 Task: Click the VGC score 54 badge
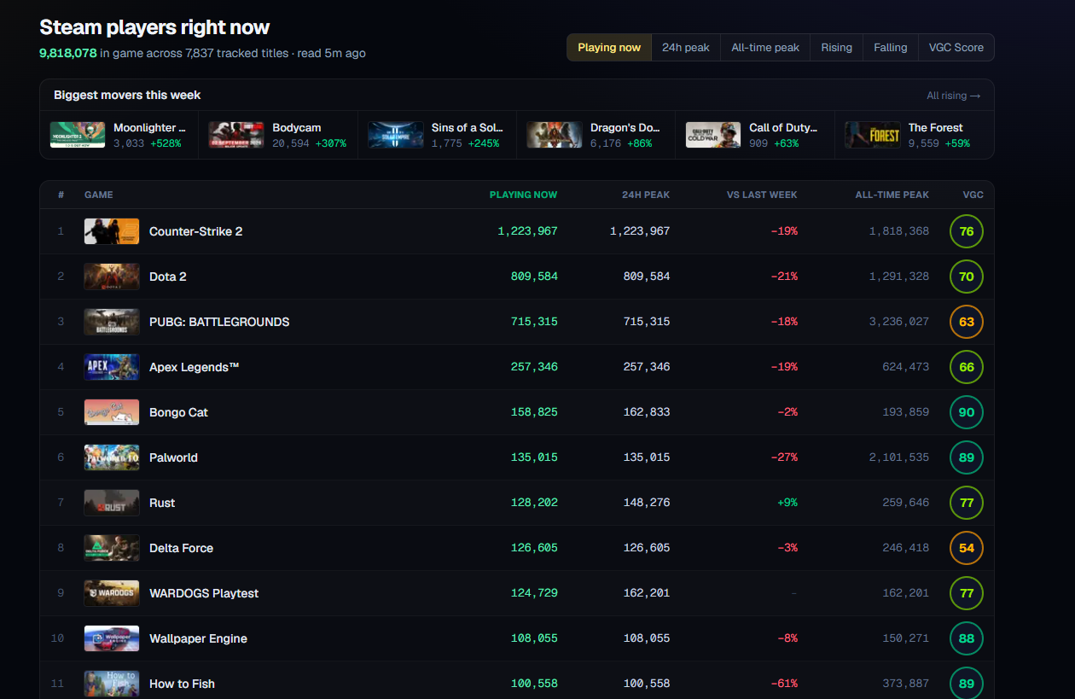pyautogui.click(x=967, y=548)
